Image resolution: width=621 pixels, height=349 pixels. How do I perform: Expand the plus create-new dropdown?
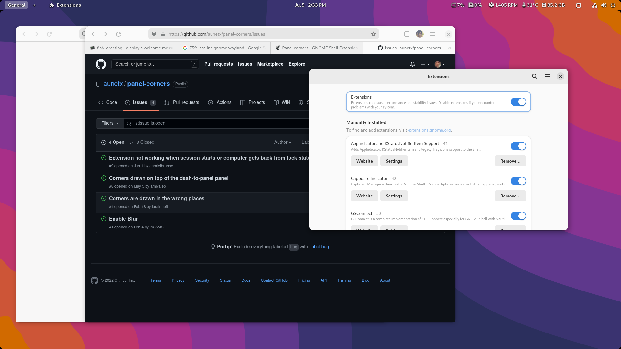click(425, 64)
